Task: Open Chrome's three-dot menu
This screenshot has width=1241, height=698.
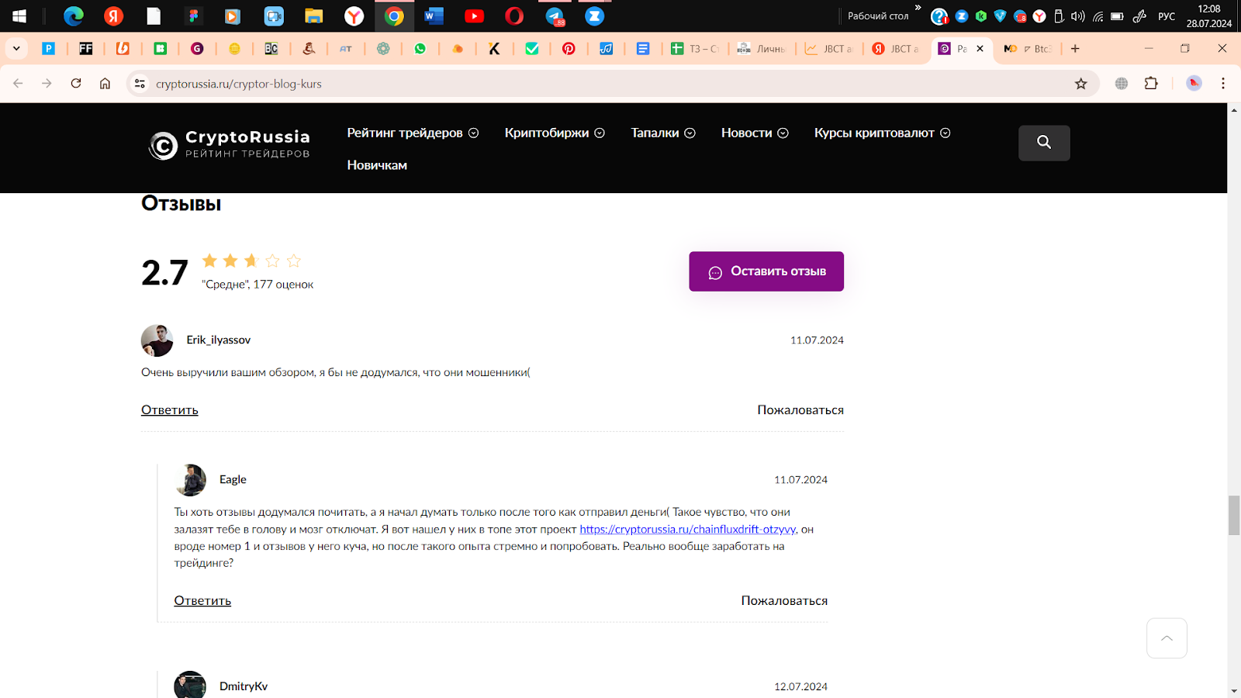Action: coord(1223,83)
